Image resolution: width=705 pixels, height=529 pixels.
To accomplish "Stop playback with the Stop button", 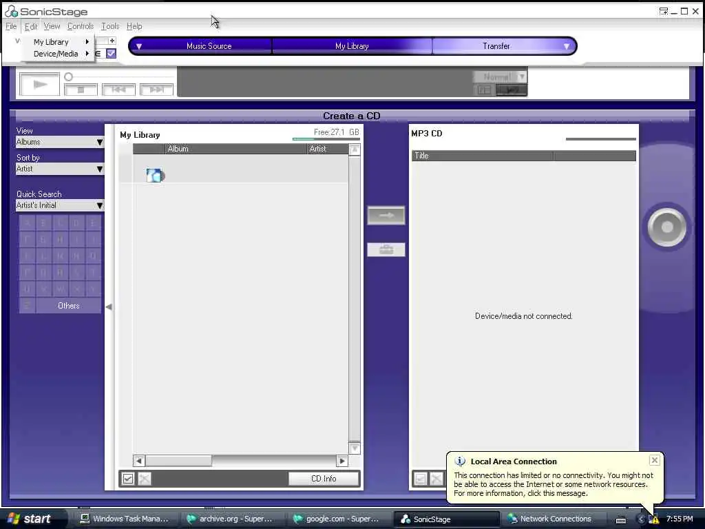I will click(x=81, y=90).
